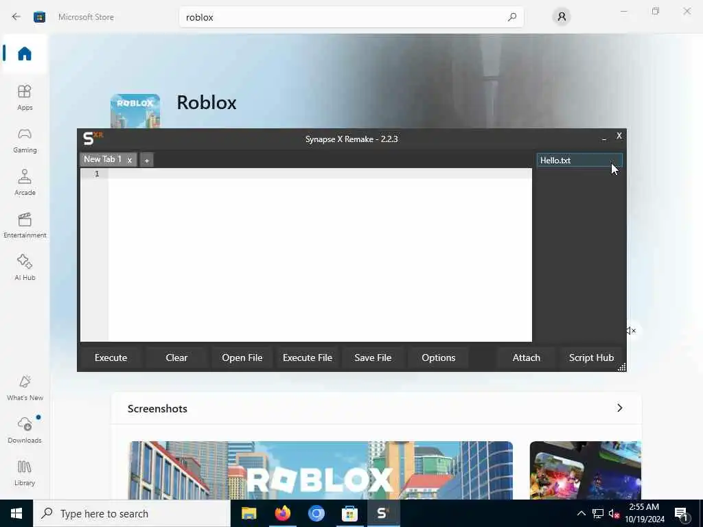
Task: Open network status tray icon
Action: 598,513
